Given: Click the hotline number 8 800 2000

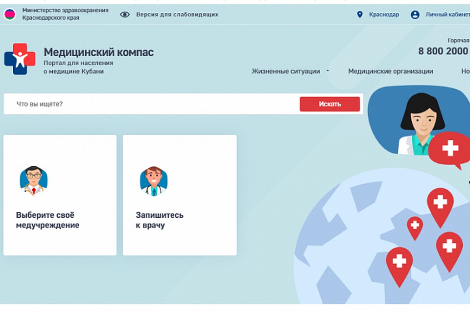Looking at the screenshot, I should click(444, 51).
